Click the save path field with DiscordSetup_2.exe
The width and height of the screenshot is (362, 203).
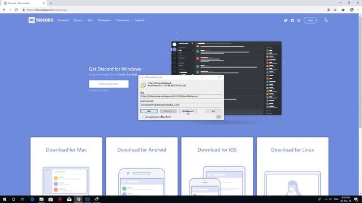click(x=181, y=105)
